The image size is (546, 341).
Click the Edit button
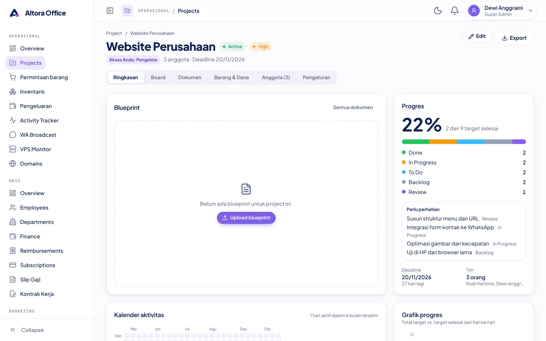click(x=477, y=36)
